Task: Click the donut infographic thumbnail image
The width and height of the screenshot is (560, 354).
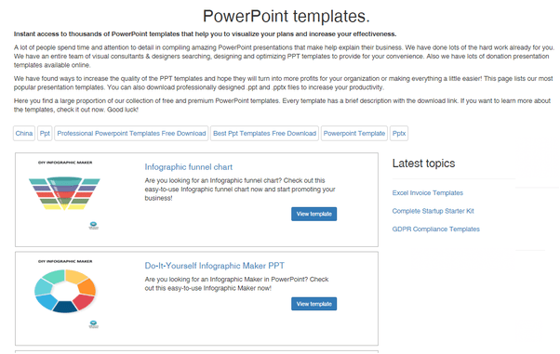Action: pos(65,291)
